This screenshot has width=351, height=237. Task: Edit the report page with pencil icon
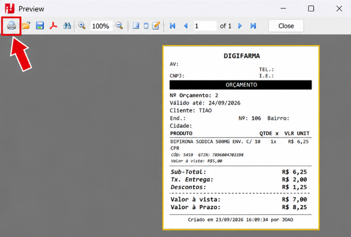[156, 26]
